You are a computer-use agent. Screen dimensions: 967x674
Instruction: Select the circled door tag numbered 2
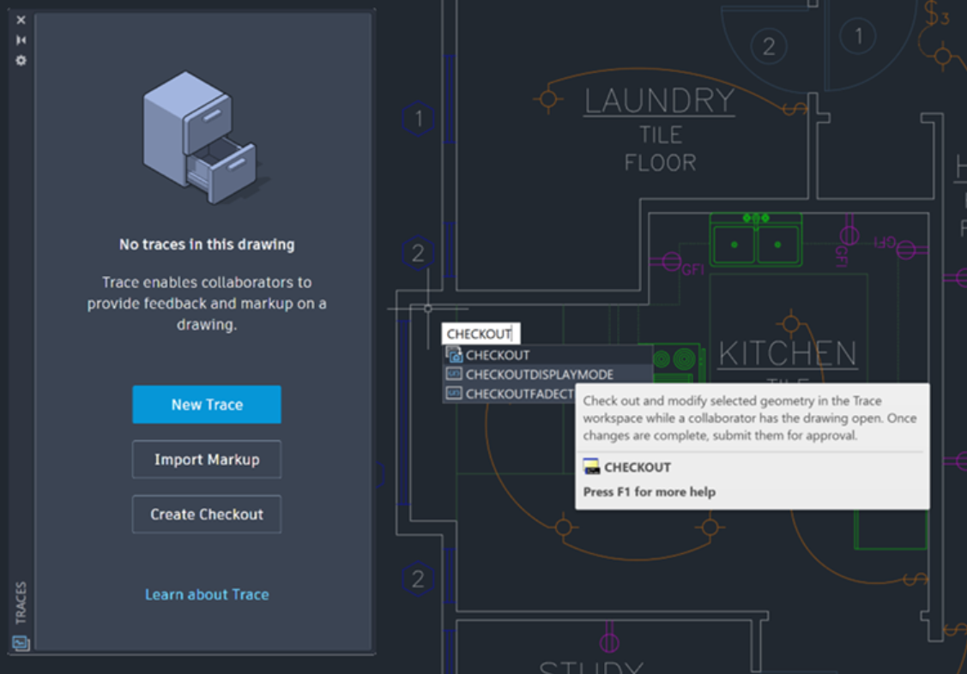point(768,45)
